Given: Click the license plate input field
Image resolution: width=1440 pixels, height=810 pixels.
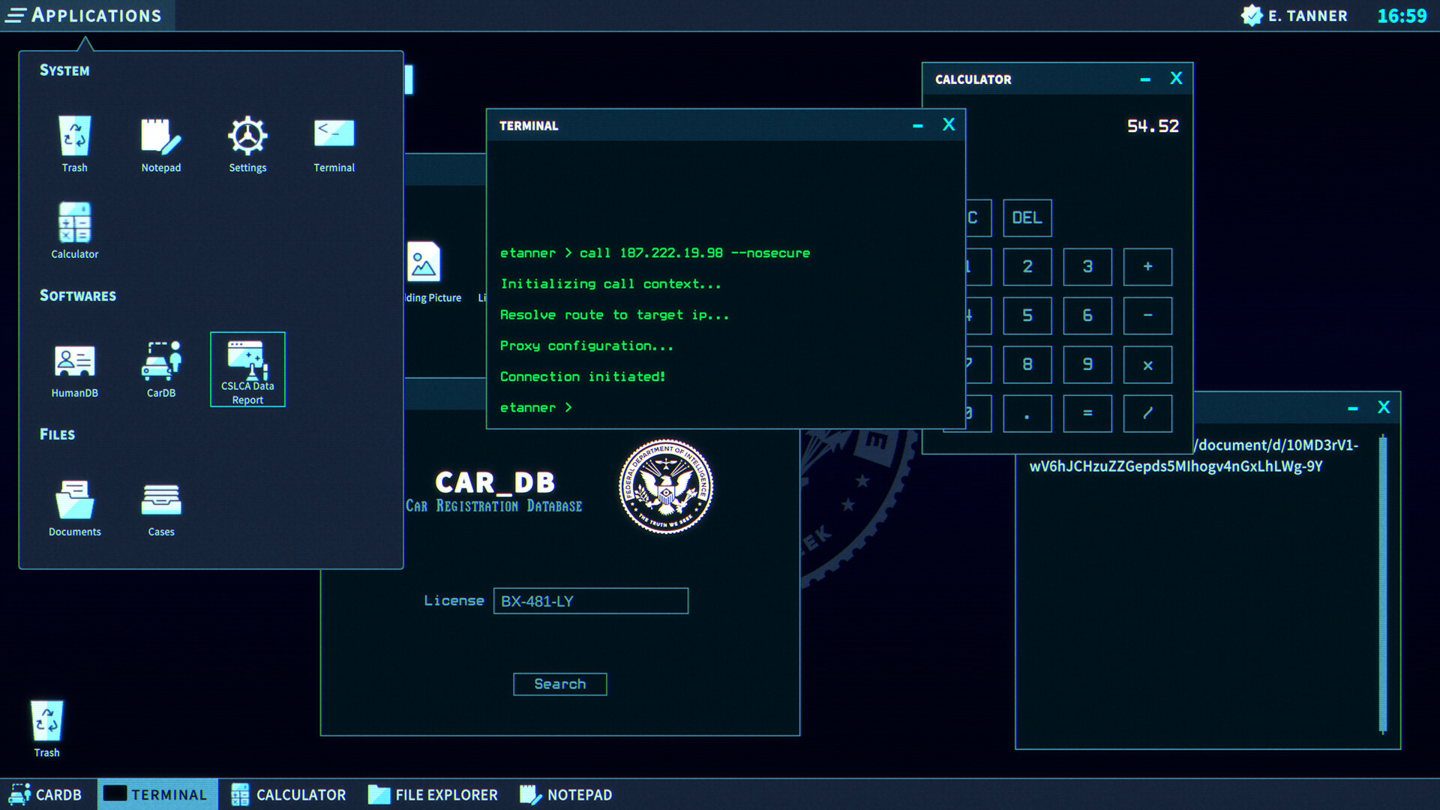Looking at the screenshot, I should point(590,600).
